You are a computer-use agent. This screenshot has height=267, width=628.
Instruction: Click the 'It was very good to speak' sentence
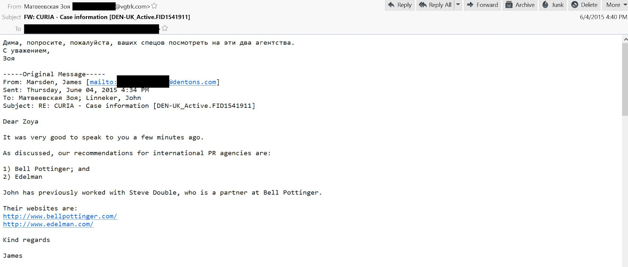[103, 137]
